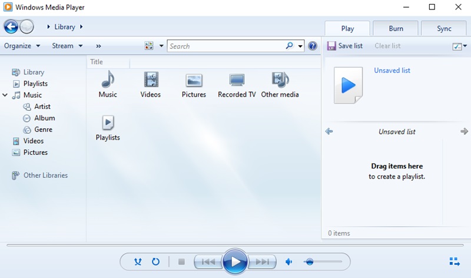Click the Save list text button
The height and width of the screenshot is (278, 471).
tap(350, 46)
